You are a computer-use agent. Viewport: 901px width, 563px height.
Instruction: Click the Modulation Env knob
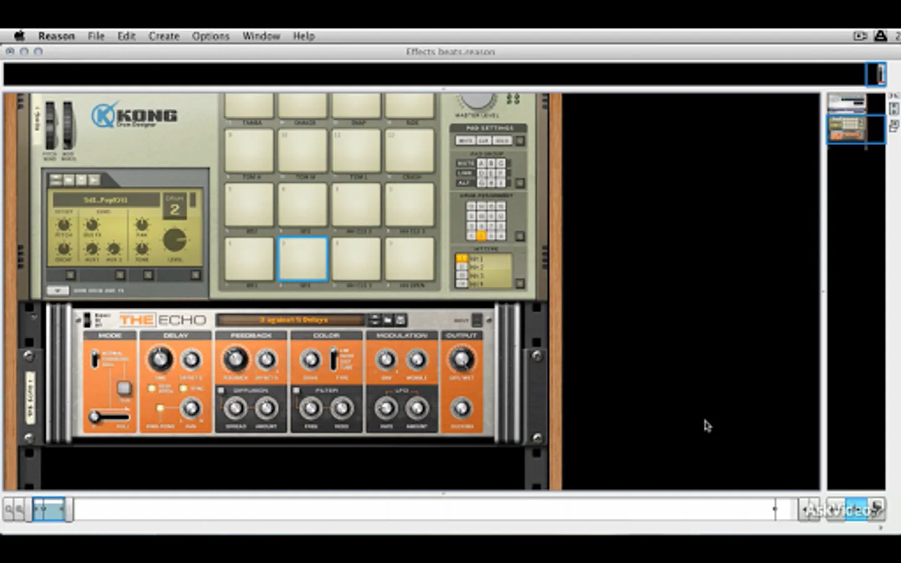(386, 360)
